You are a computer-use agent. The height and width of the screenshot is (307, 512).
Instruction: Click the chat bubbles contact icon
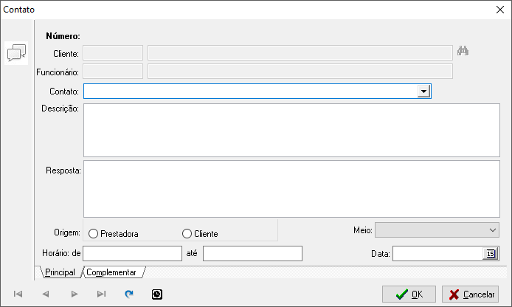pos(16,53)
